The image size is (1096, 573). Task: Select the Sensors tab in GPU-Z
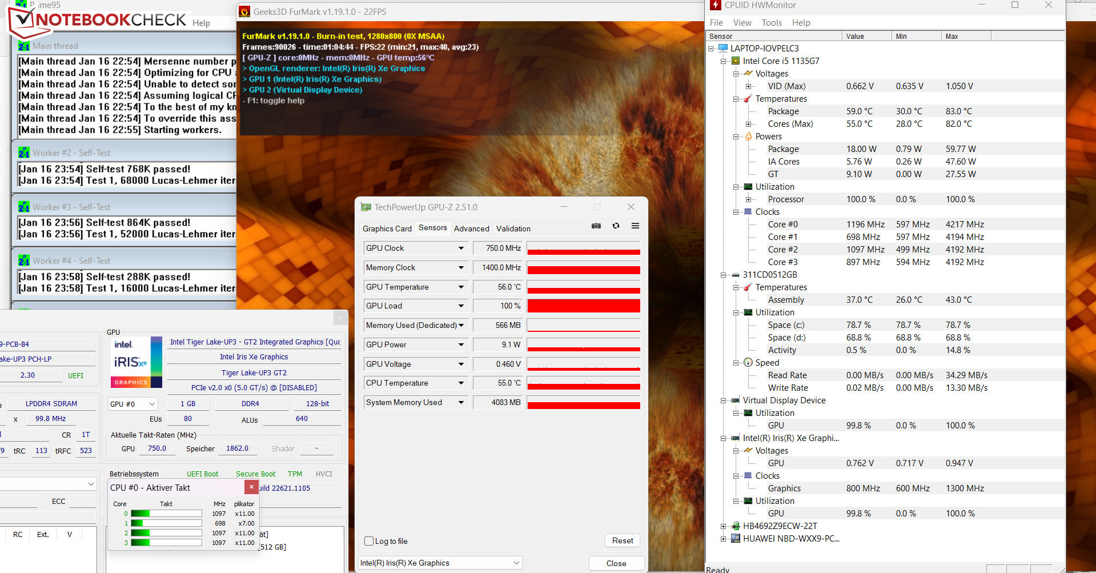(x=433, y=227)
